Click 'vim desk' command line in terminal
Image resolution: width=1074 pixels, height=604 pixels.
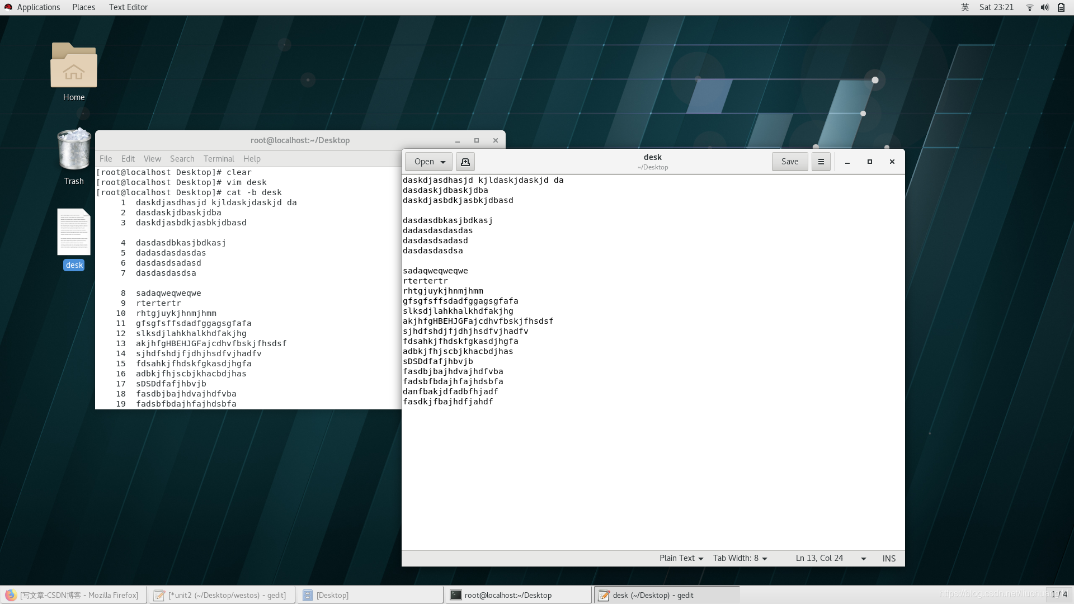pyautogui.click(x=246, y=182)
